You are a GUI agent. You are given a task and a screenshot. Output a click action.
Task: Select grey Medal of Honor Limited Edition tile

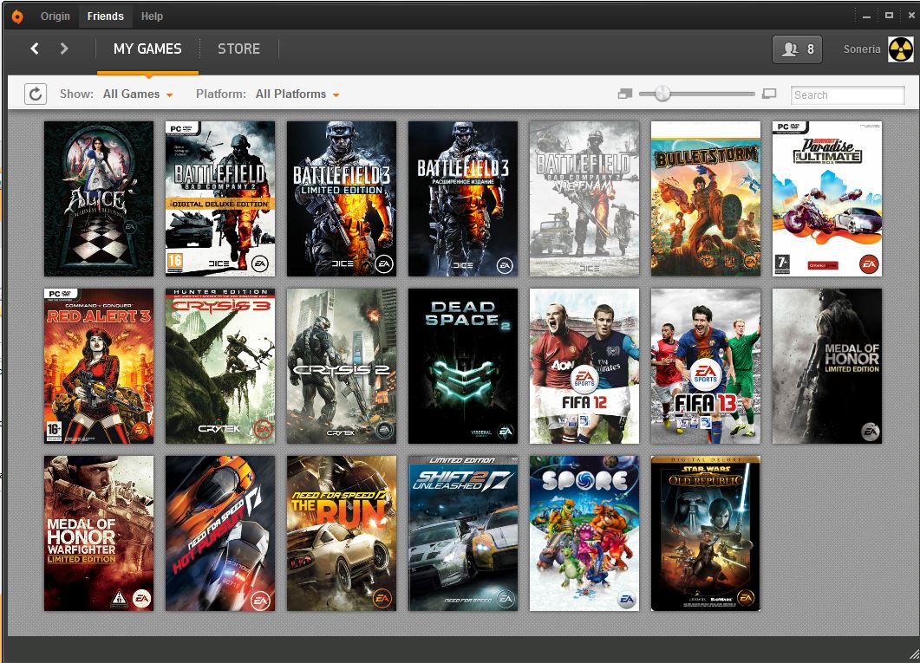(x=827, y=367)
